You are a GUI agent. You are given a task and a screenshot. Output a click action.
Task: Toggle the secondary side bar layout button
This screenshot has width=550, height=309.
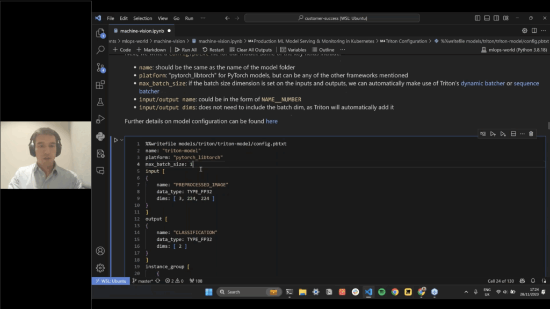[x=495, y=18]
